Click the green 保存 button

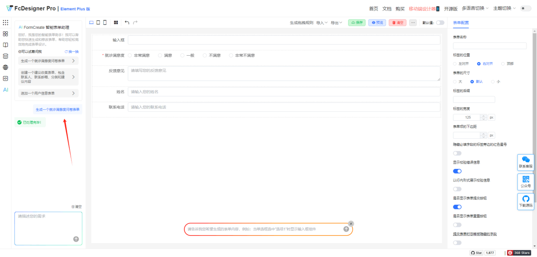(x=357, y=22)
